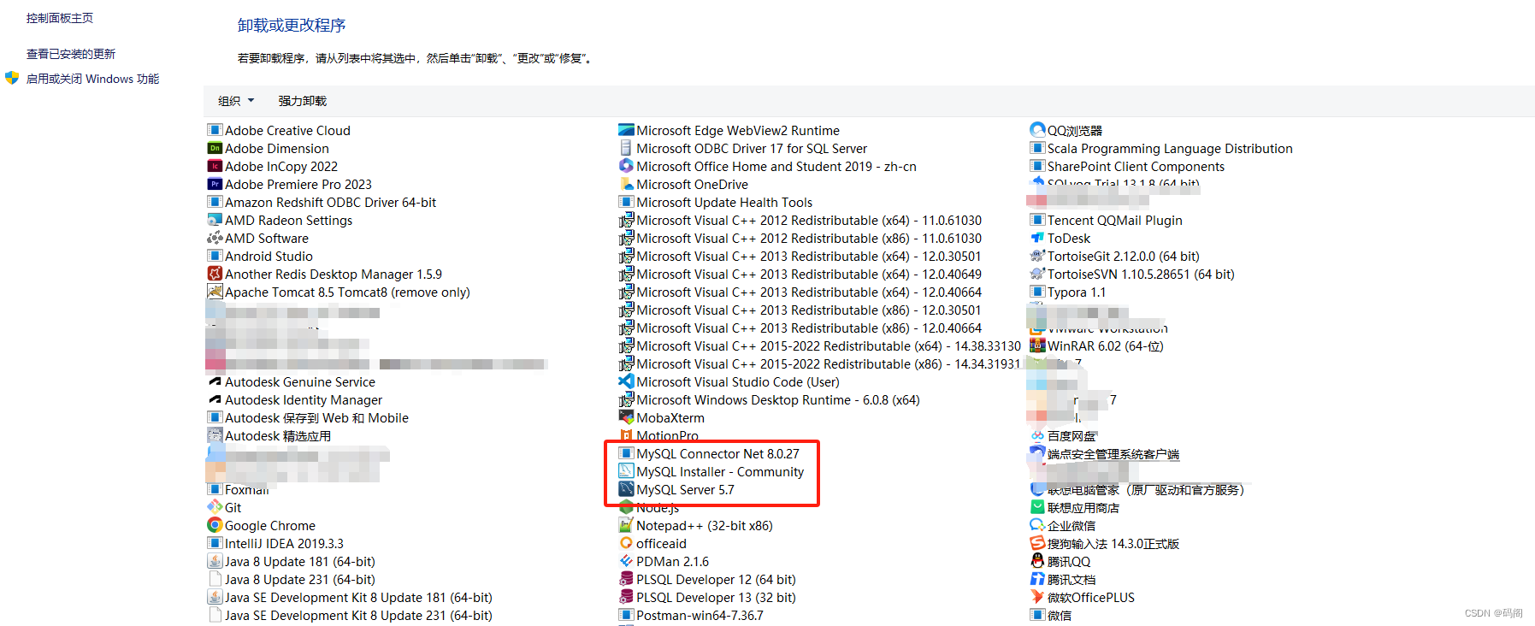Select Visual C++ 2012 Redistributable (x64) entry
The image size is (1535, 626).
[800, 220]
